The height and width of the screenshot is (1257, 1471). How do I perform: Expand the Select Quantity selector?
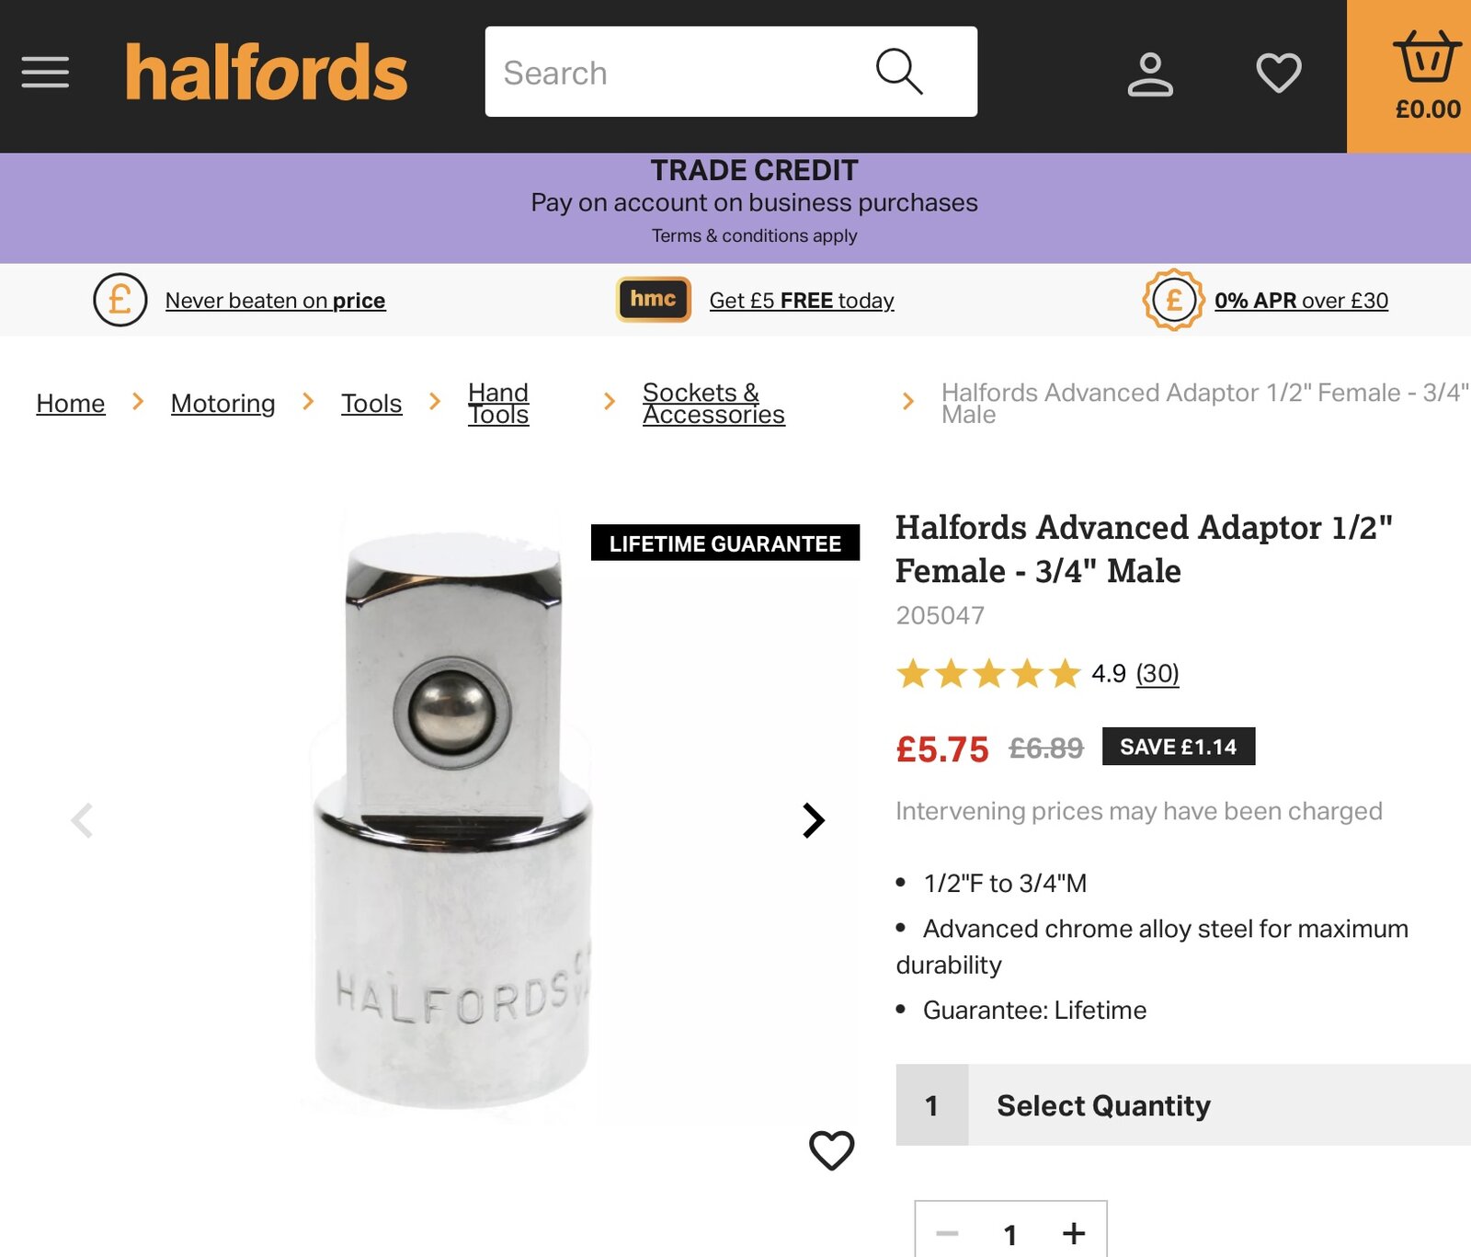pyautogui.click(x=1182, y=1105)
